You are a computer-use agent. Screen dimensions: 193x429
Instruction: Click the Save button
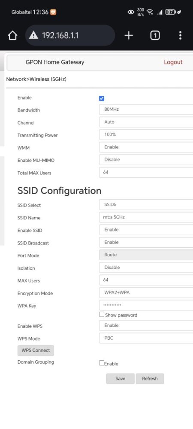pyautogui.click(x=120, y=379)
